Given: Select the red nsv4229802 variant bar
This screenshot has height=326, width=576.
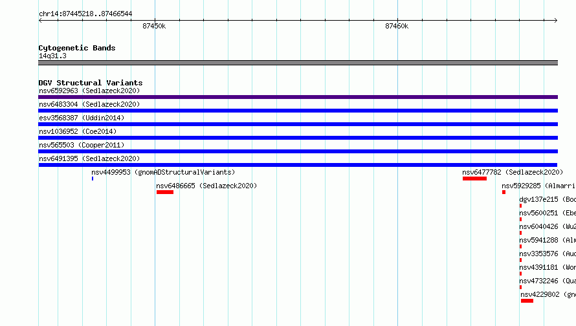Looking at the screenshot, I should point(527,301).
